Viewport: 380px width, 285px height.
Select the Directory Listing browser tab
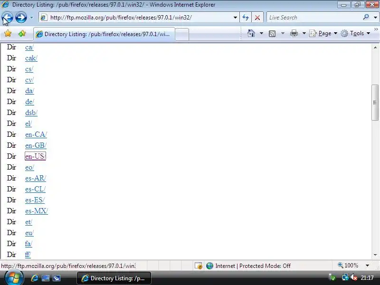pyautogui.click(x=104, y=34)
